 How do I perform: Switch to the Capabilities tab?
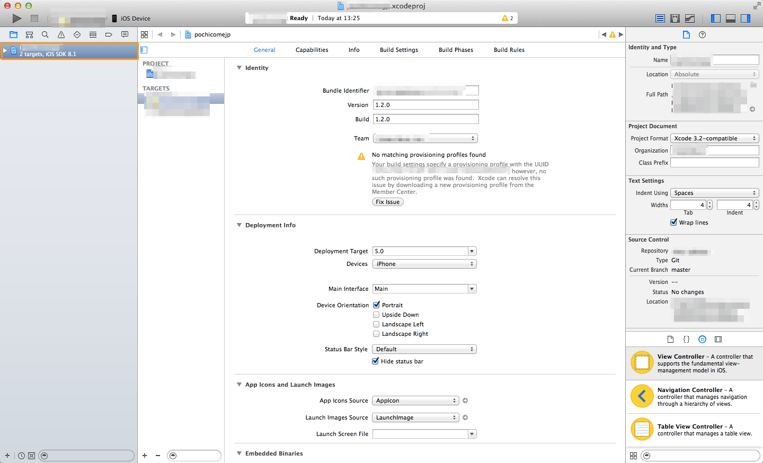pyautogui.click(x=312, y=50)
